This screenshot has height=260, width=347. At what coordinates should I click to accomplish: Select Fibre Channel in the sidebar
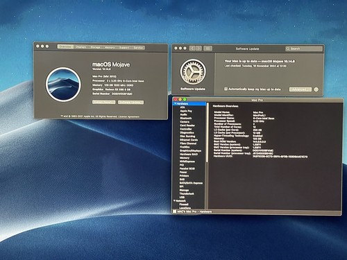tap(188, 144)
